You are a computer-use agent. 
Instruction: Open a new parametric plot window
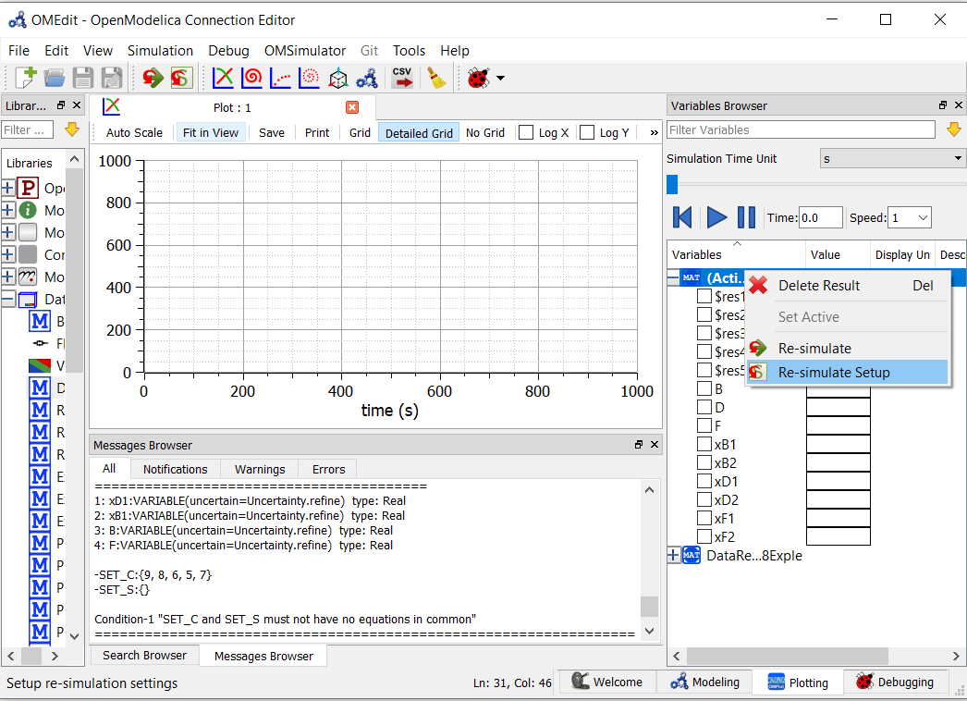tap(251, 78)
